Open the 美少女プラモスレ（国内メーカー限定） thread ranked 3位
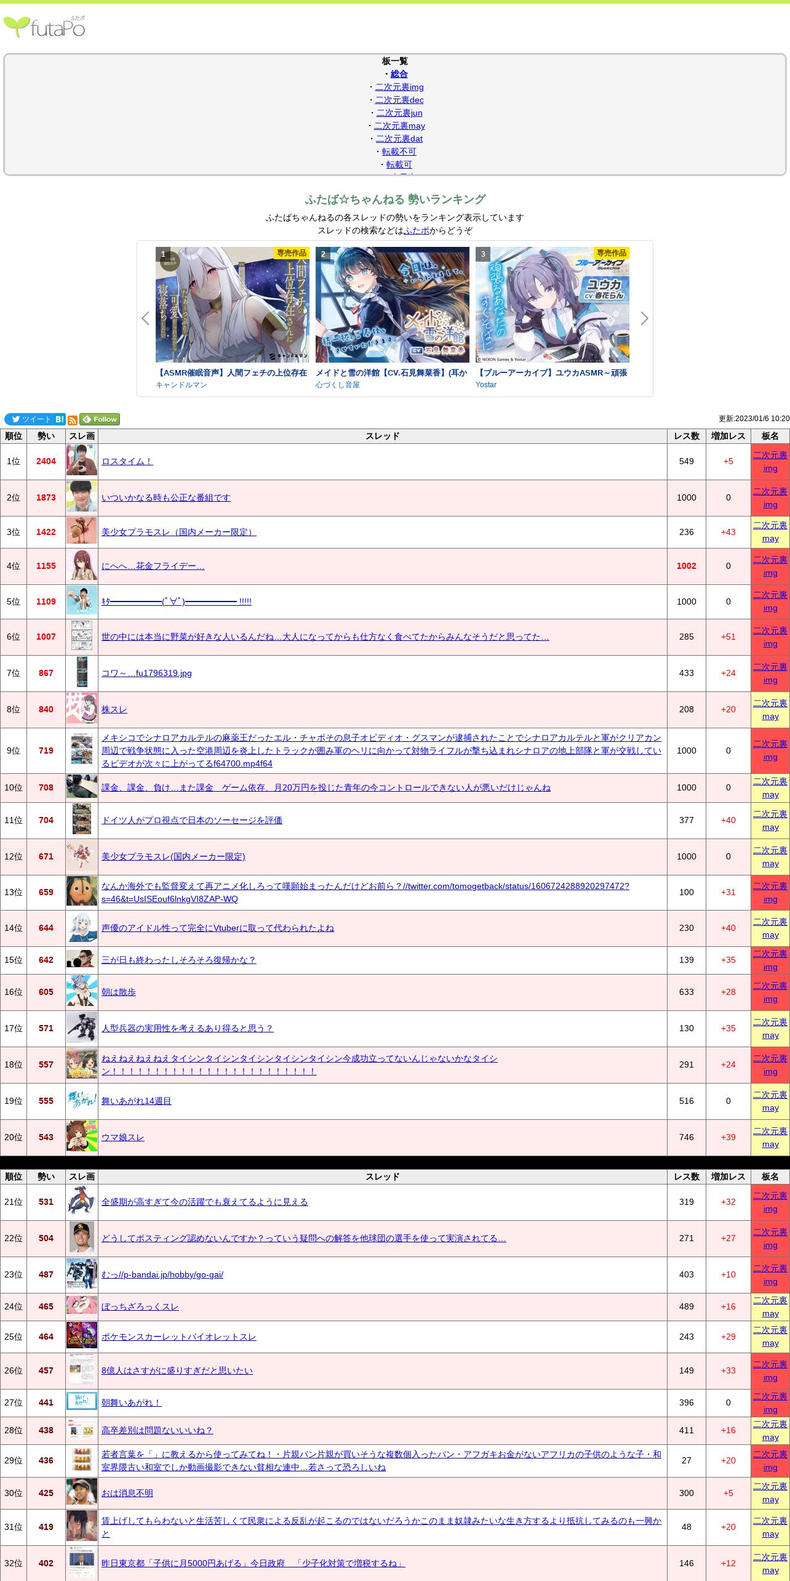Screen dimensions: 790x1581 click(x=179, y=532)
